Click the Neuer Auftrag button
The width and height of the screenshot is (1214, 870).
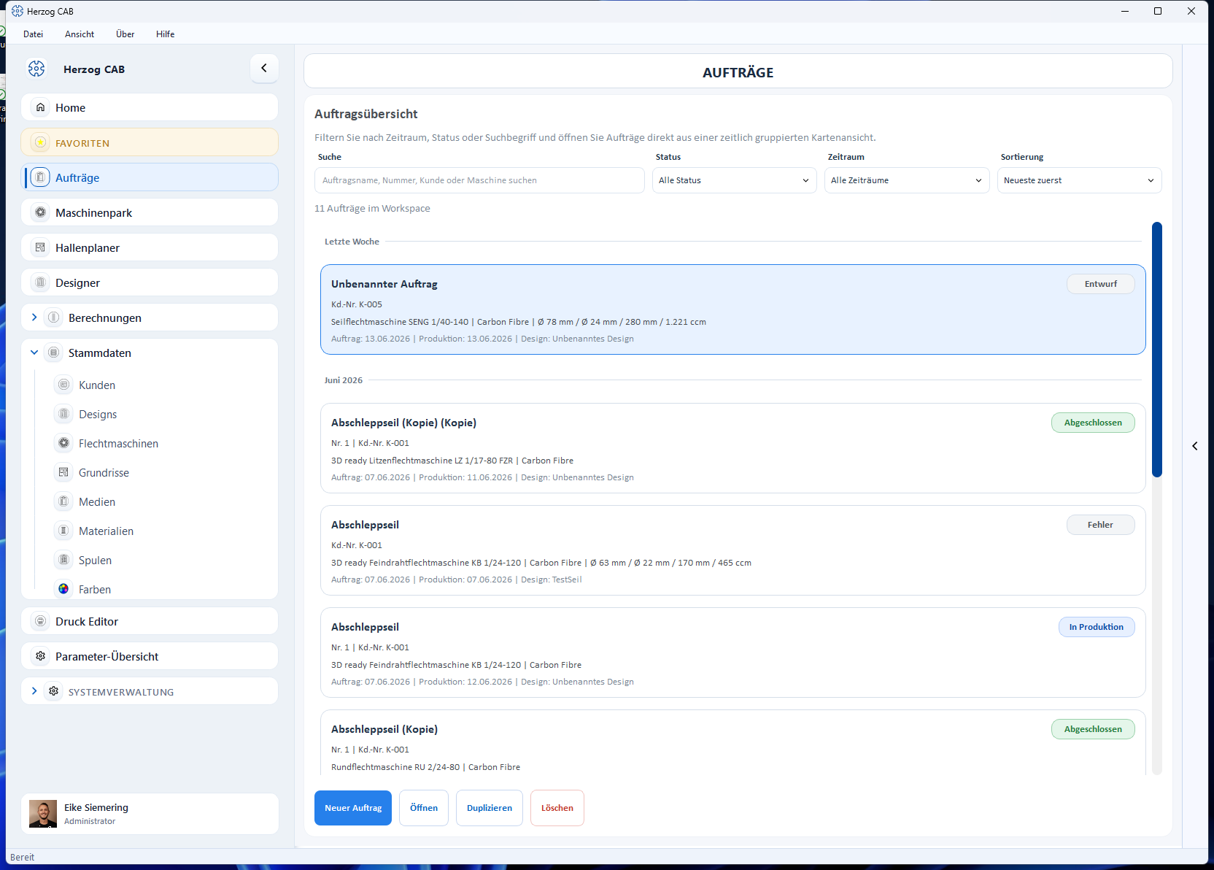point(353,808)
